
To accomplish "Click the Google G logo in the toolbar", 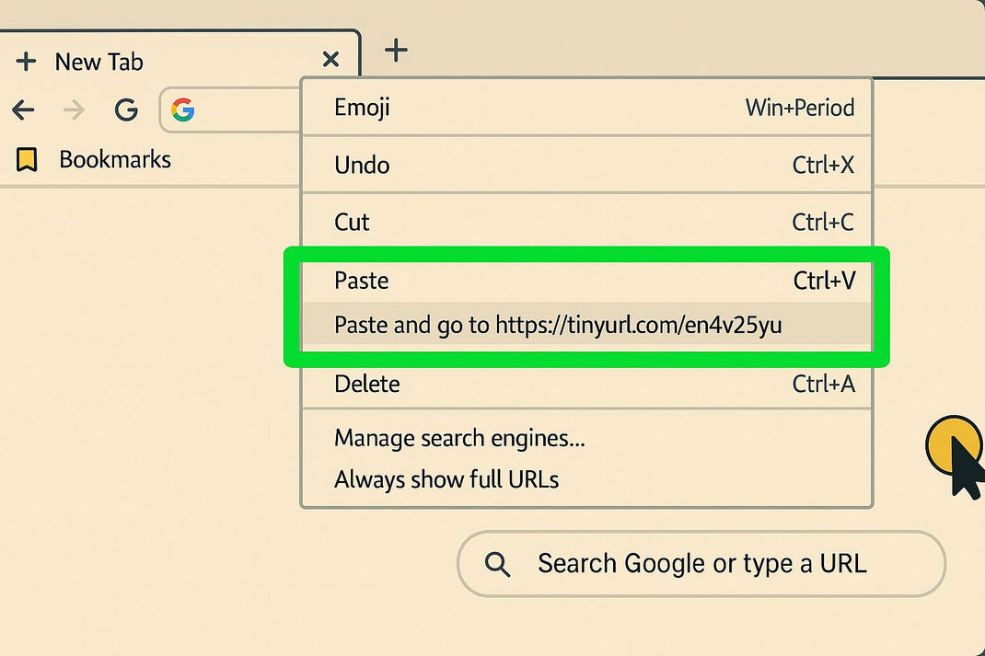I will tap(126, 109).
